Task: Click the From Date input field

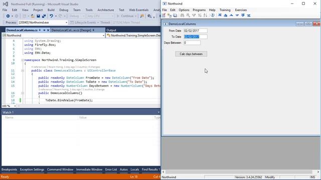Action: [195, 30]
